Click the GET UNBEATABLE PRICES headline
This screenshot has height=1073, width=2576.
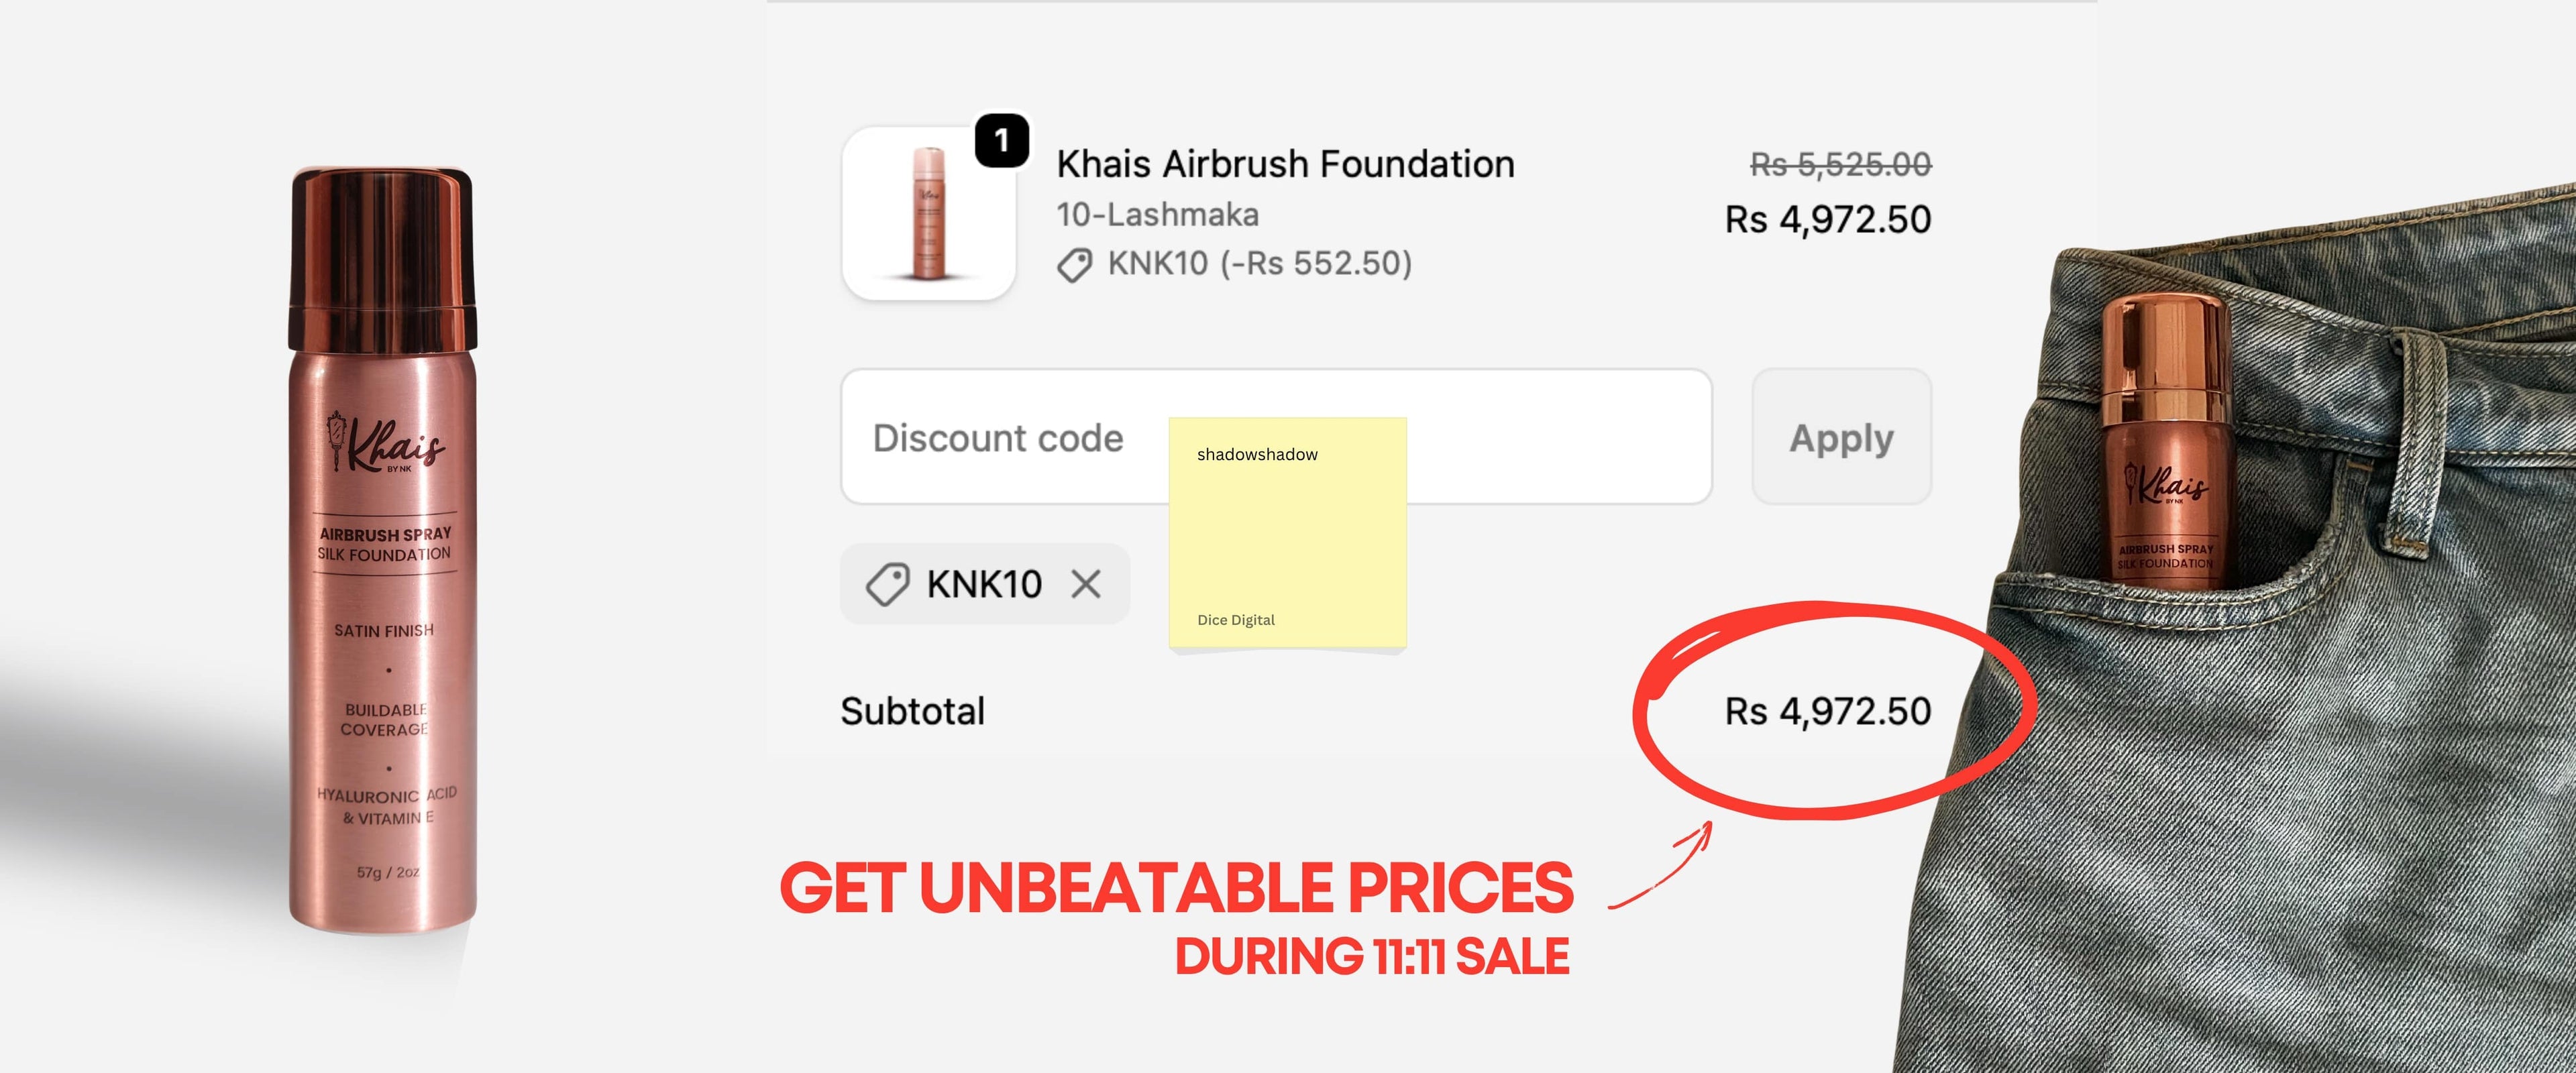[x=1176, y=888]
